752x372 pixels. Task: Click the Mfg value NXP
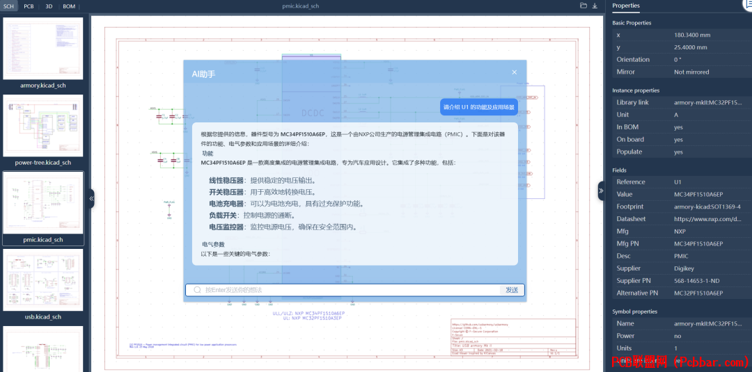click(680, 232)
